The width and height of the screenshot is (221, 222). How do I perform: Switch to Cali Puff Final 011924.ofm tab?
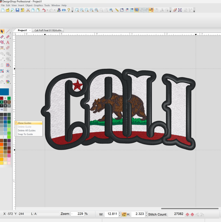point(48,30)
